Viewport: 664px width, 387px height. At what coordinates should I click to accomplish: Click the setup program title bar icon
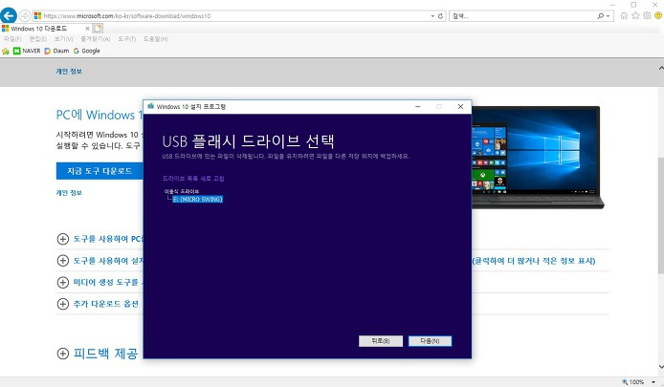tap(150, 107)
